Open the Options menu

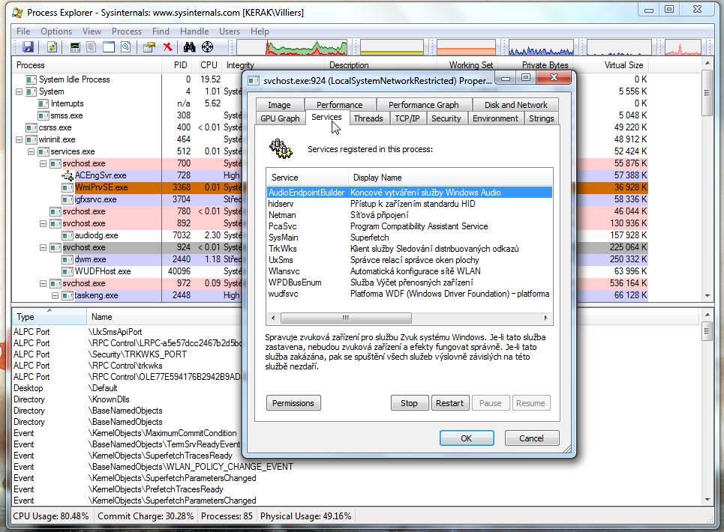coord(56,31)
